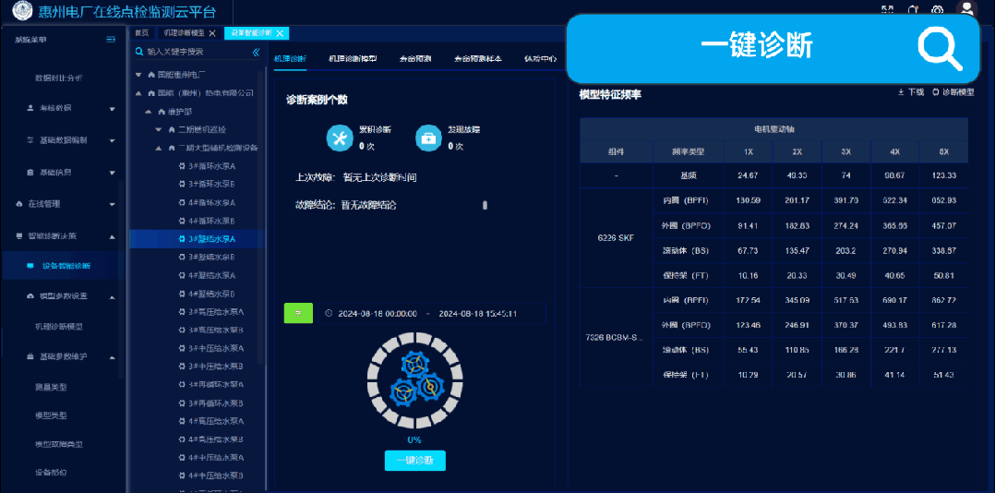
Task: Switch to the 机理诊断模型 sub-tab
Action: pos(353,58)
